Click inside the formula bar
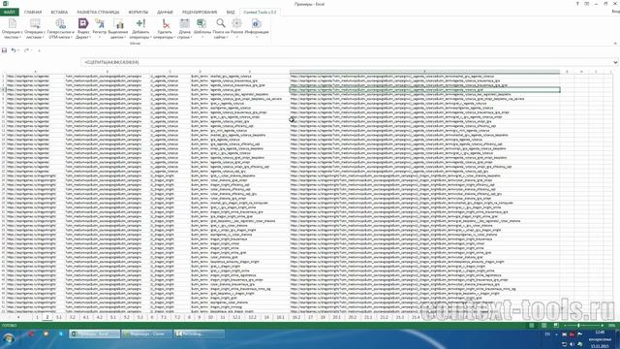Screen dimensions: 620x349 347,62
